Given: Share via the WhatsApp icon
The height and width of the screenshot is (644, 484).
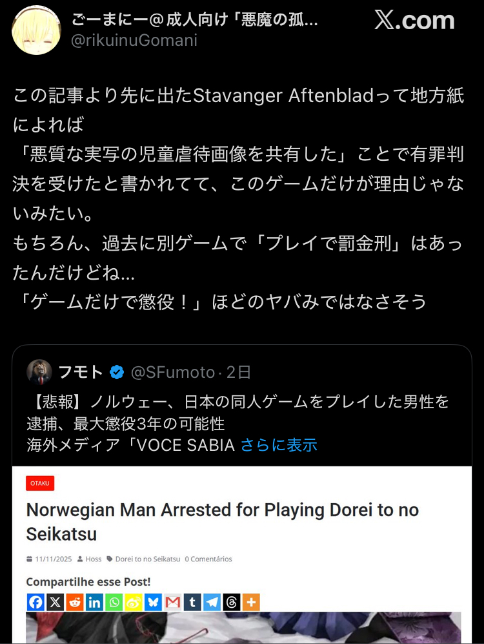Looking at the screenshot, I should click(114, 602).
